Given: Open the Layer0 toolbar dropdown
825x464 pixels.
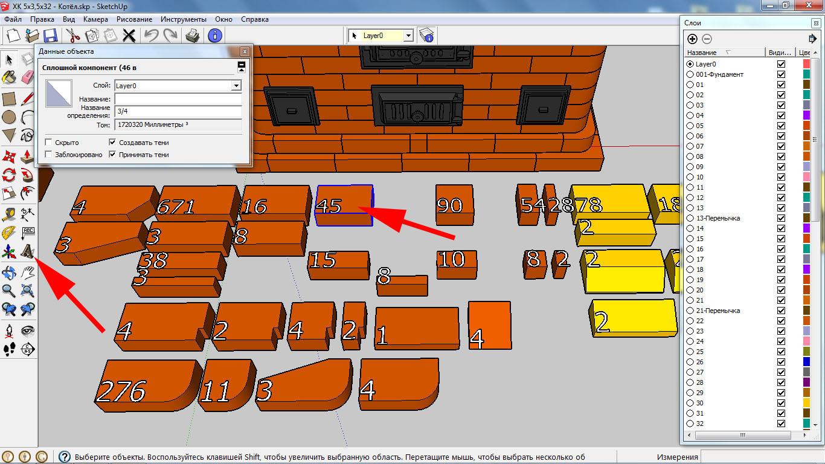Looking at the screenshot, I should click(x=408, y=36).
